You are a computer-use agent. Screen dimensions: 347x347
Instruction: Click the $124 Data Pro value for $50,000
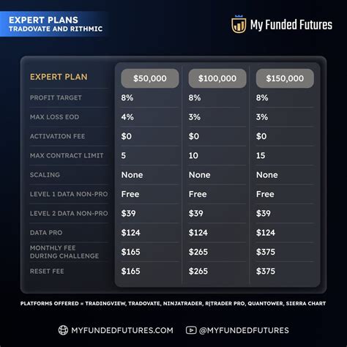130,233
